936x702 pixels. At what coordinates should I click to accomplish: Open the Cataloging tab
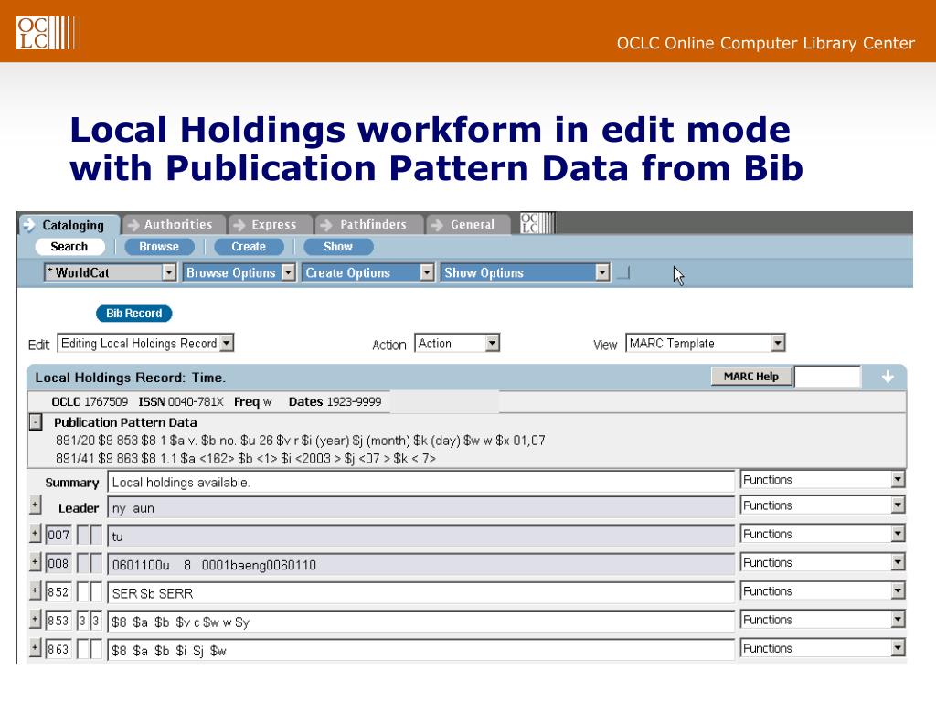click(x=69, y=225)
